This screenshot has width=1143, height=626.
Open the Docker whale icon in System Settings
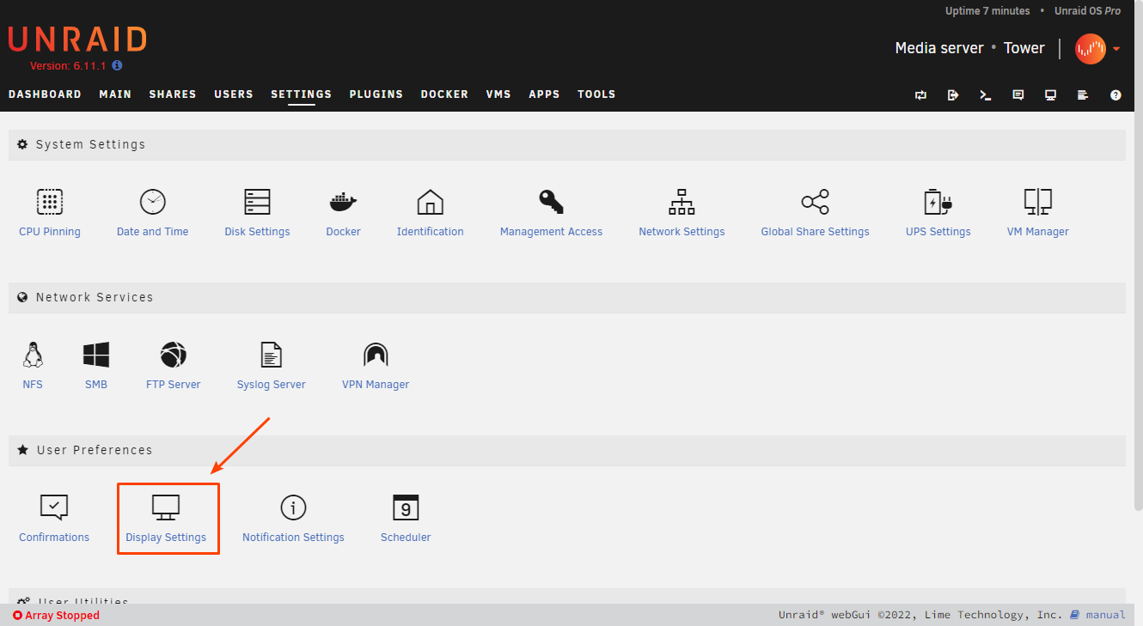pos(343,202)
